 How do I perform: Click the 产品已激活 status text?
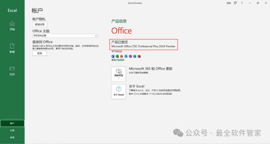tap(119, 42)
